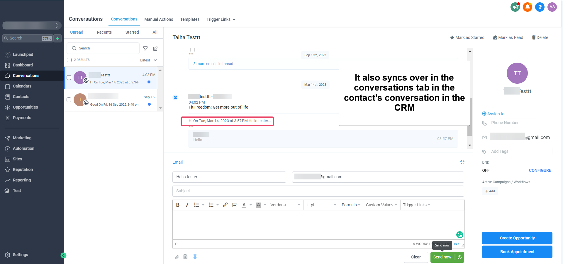Image resolution: width=563 pixels, height=264 pixels.
Task: Click the attachment paperclip icon
Action: tap(177, 257)
